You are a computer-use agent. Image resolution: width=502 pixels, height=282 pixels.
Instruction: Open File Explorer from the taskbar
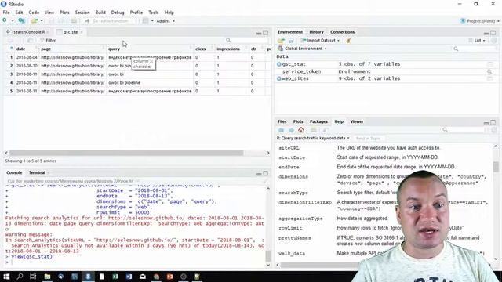click(47, 277)
